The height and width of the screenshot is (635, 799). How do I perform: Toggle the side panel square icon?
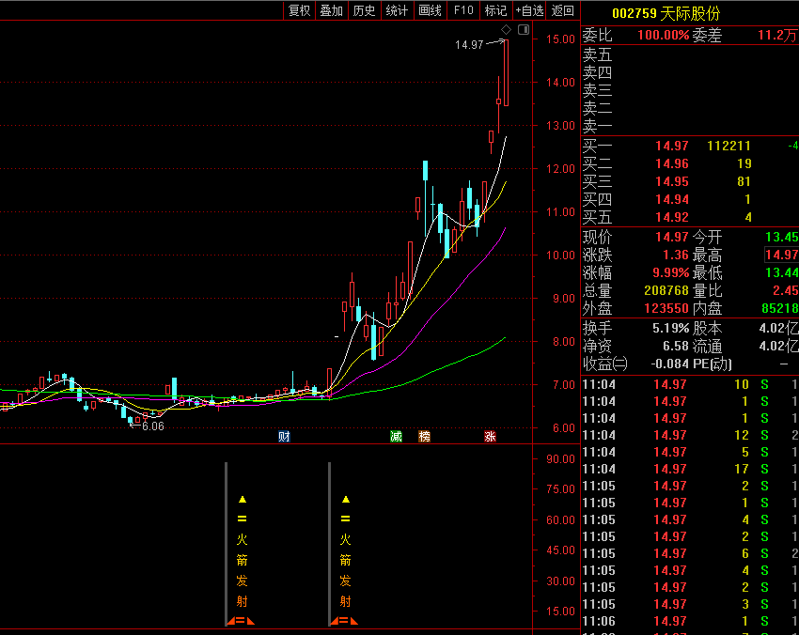tap(524, 29)
